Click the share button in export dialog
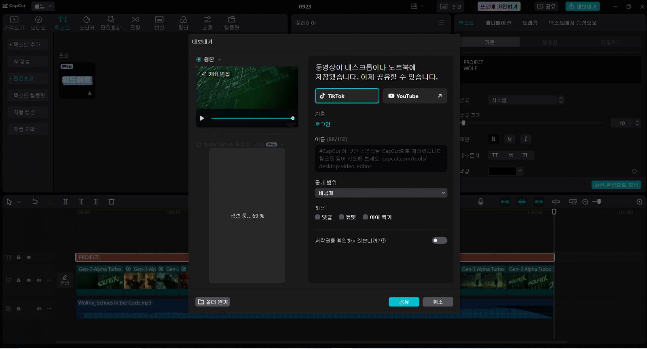This screenshot has width=647, height=349. [404, 302]
